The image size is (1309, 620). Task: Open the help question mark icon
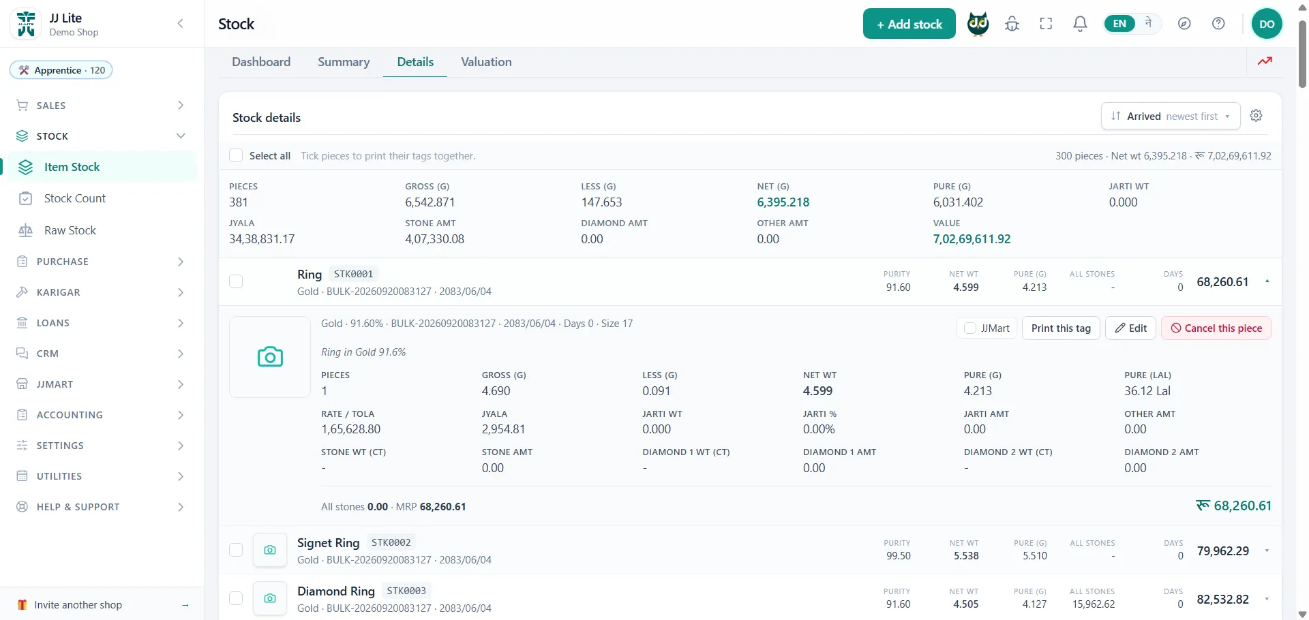point(1218,24)
